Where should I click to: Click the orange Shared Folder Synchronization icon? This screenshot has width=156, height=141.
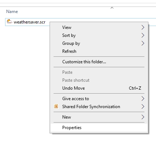pyautogui.click(x=56, y=106)
